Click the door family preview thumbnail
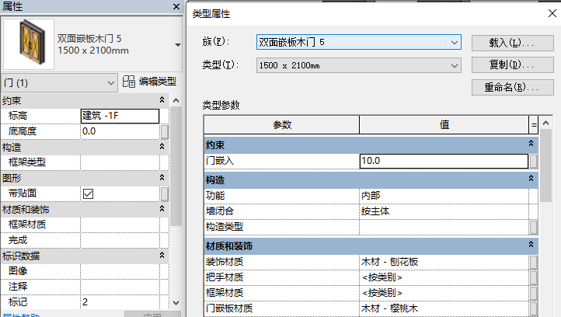This screenshot has width=561, height=317. coord(29,44)
